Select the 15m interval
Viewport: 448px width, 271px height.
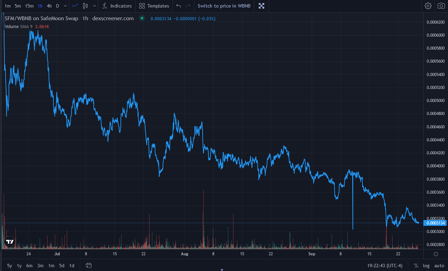(29, 6)
